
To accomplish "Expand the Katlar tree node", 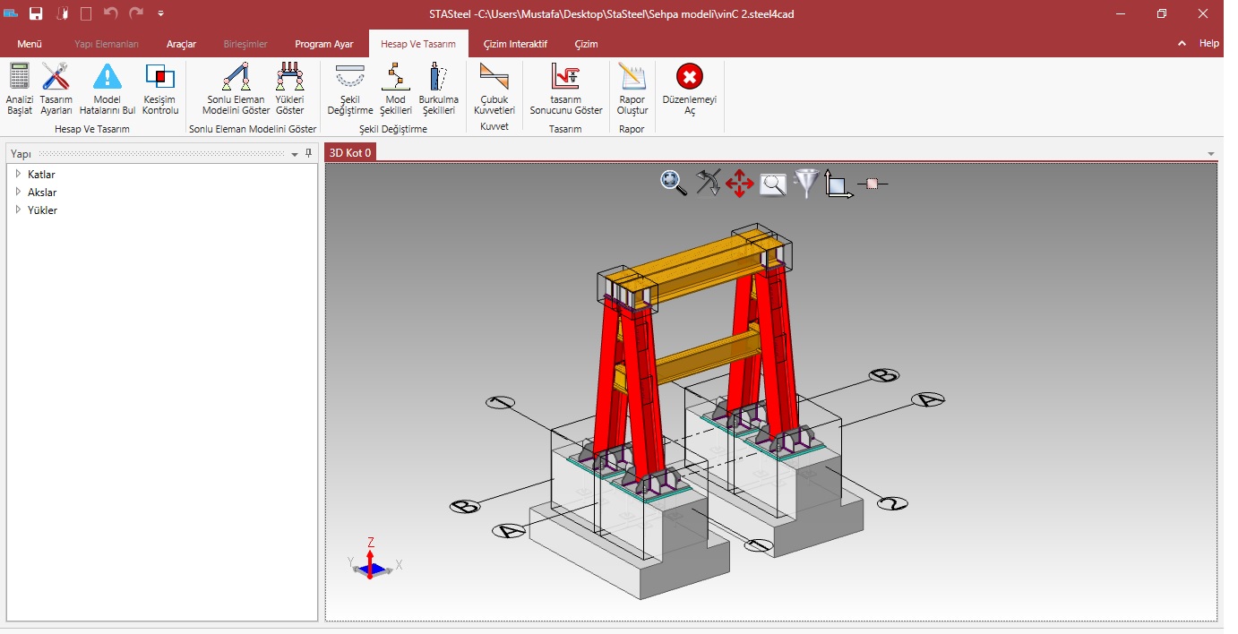I will point(18,175).
